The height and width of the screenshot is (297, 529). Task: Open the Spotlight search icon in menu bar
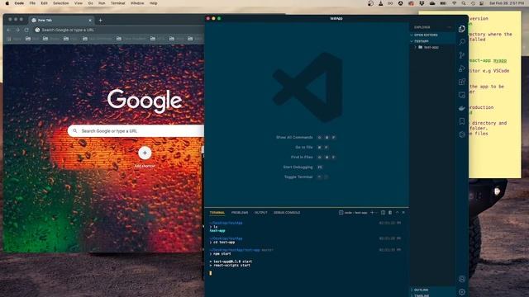pos(464,3)
